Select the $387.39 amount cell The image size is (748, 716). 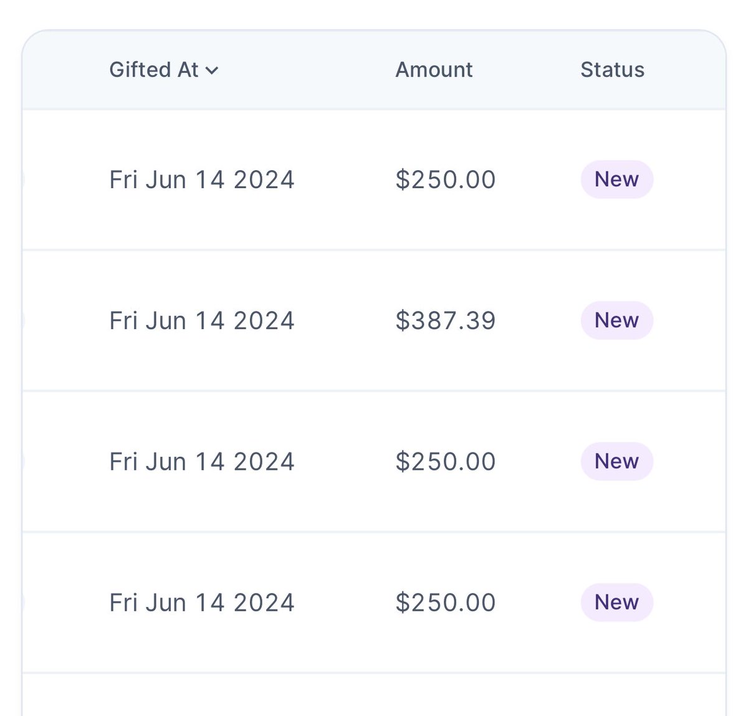click(445, 320)
